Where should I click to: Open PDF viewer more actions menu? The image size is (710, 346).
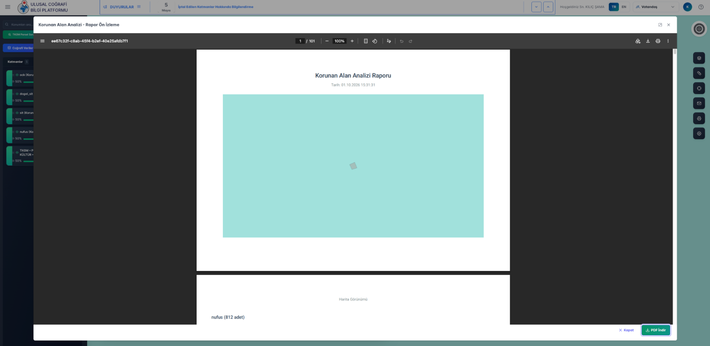668,41
